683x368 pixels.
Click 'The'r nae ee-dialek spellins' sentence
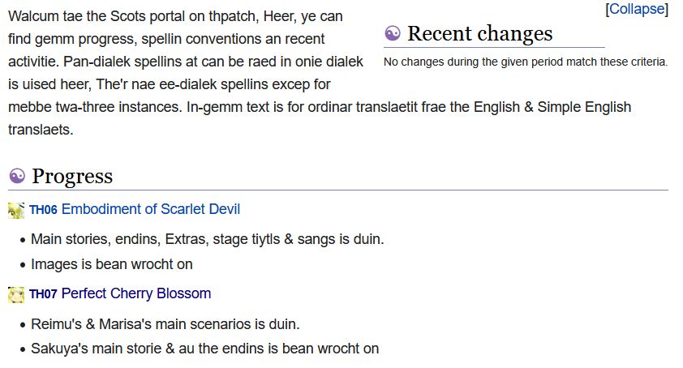[x=219, y=84]
